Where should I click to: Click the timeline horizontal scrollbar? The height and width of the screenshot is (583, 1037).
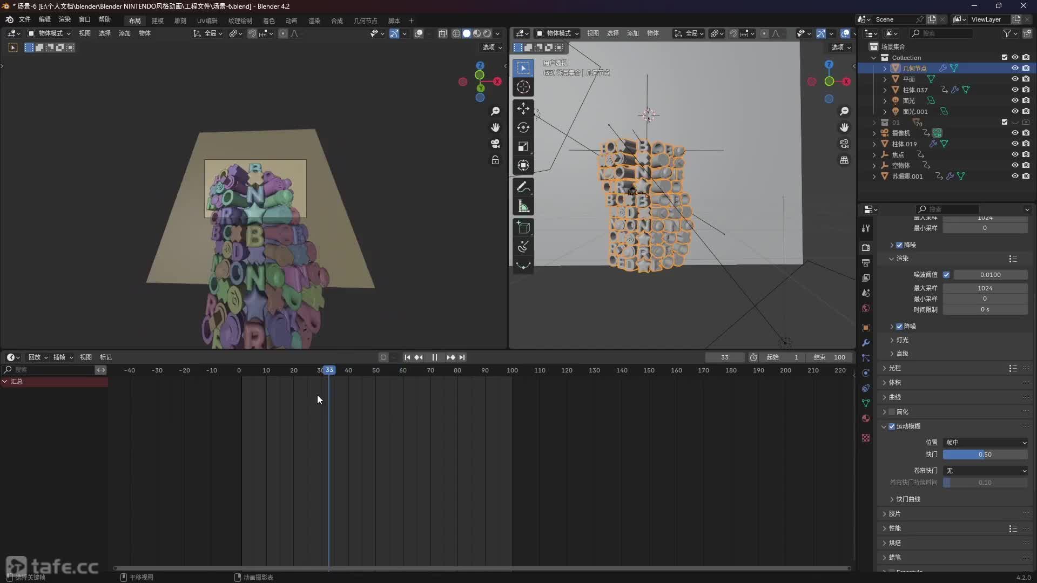tap(482, 568)
